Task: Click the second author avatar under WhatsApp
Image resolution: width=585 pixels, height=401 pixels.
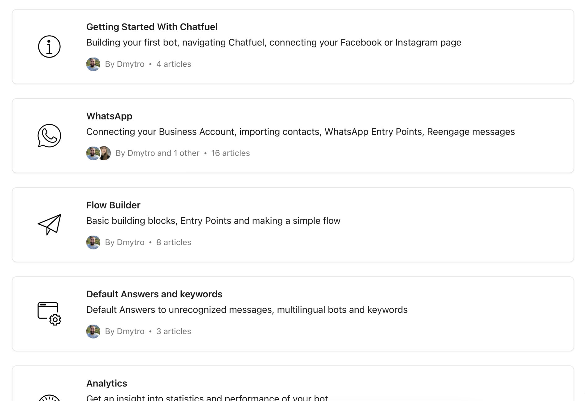Action: click(105, 153)
